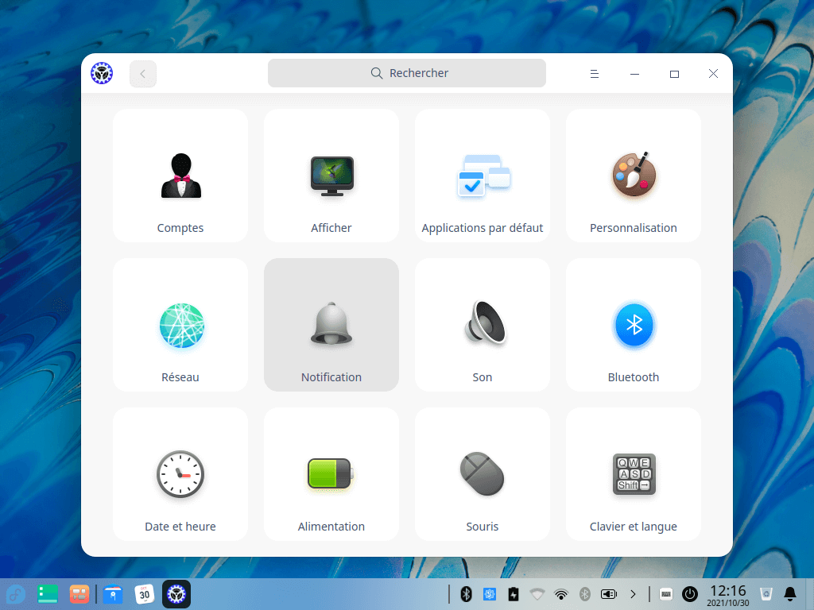Image resolution: width=814 pixels, height=610 pixels.
Task: Open the Notification settings
Action: coord(331,325)
